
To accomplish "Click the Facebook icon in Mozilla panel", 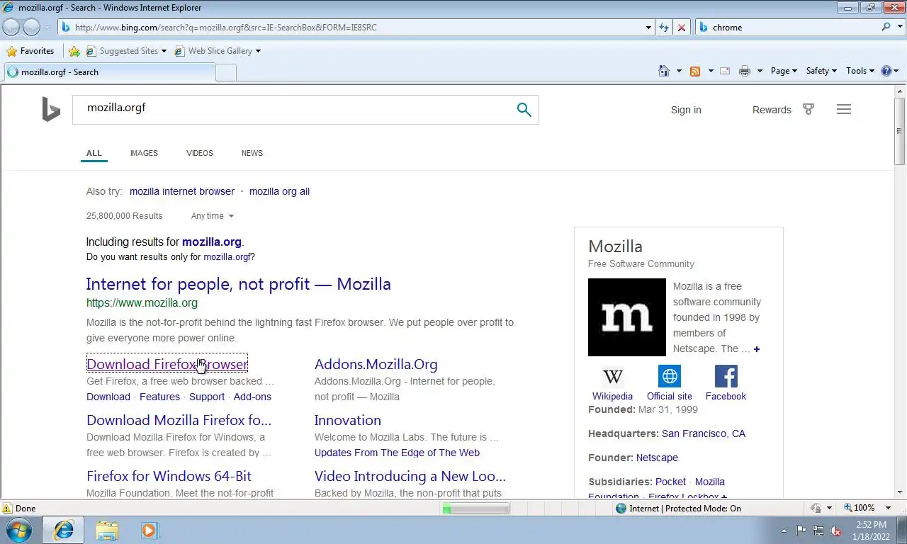I will coord(726,376).
